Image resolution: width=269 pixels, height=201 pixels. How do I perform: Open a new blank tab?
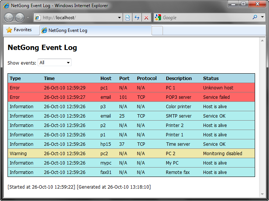click(x=157, y=31)
